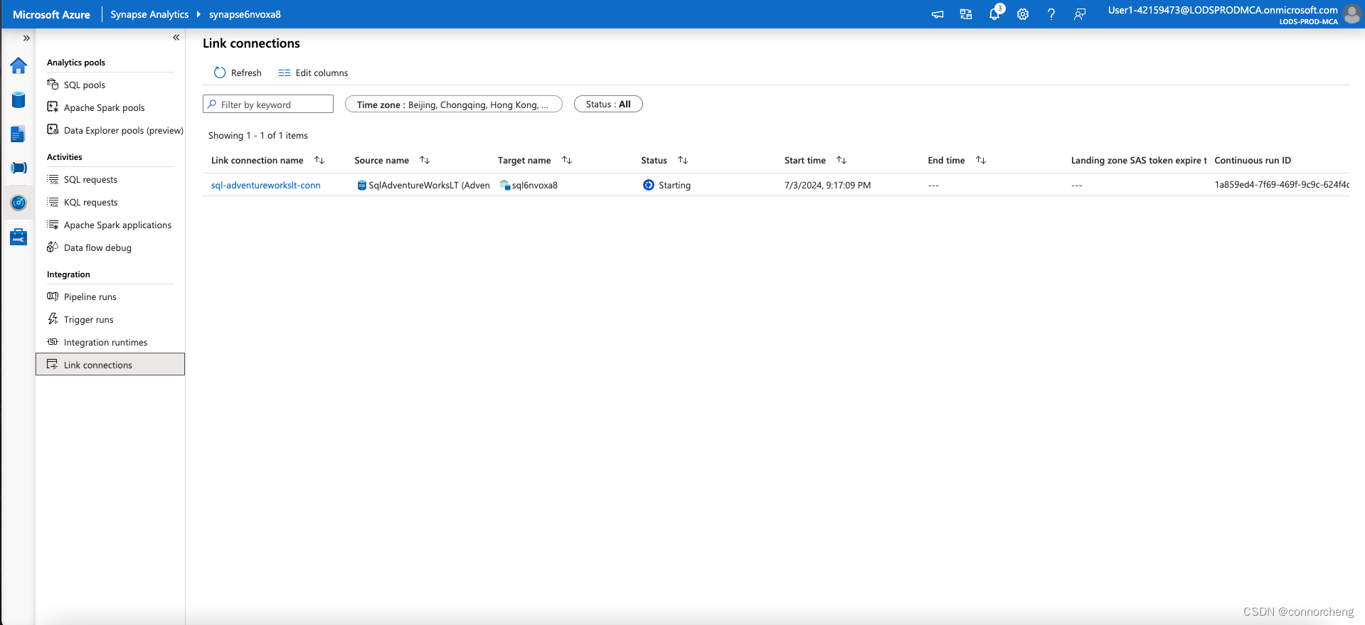This screenshot has height=625, width=1365.
Task: Open the directory switcher icon in header
Action: pyautogui.click(x=966, y=14)
